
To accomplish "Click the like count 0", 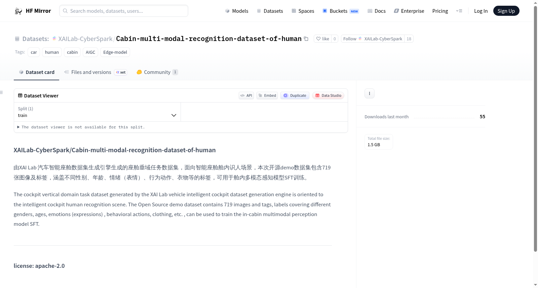I will point(335,39).
